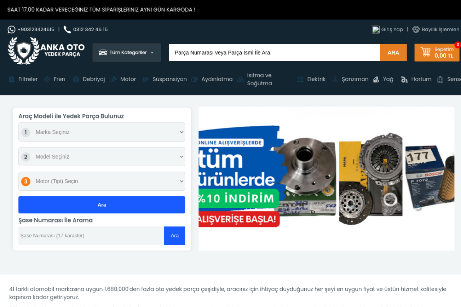Click Ara button beside chassis number field
Viewport: 461px width, 307px height.
coord(174,236)
